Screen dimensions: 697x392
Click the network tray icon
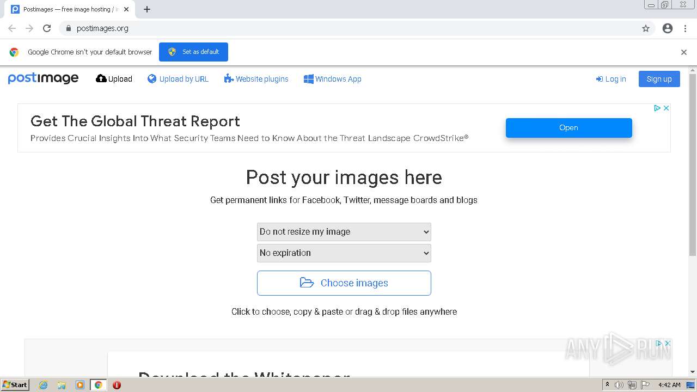pyautogui.click(x=632, y=385)
